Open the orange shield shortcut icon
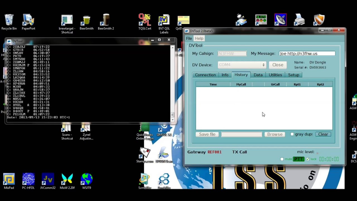The image size is (357, 201). [319, 20]
